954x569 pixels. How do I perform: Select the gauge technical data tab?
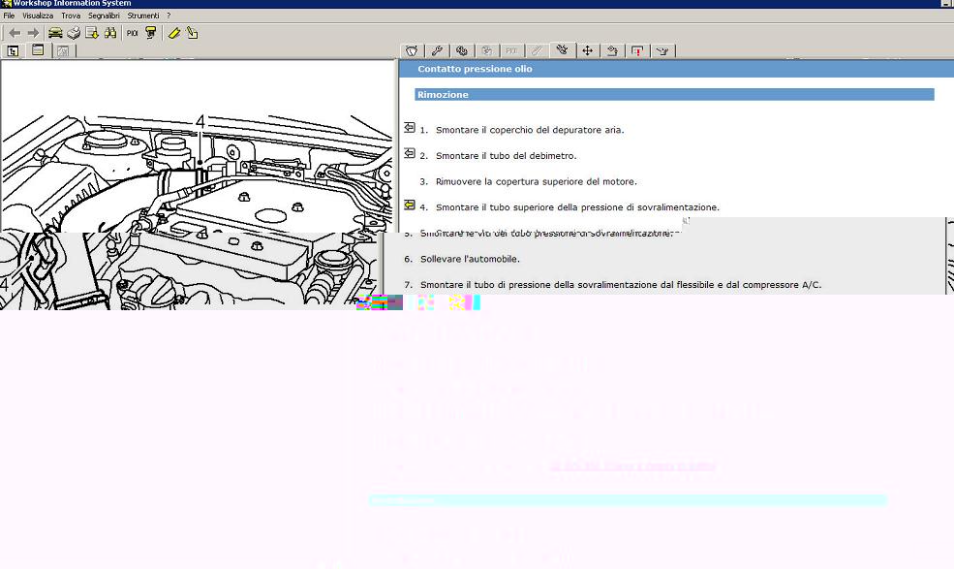coord(412,50)
